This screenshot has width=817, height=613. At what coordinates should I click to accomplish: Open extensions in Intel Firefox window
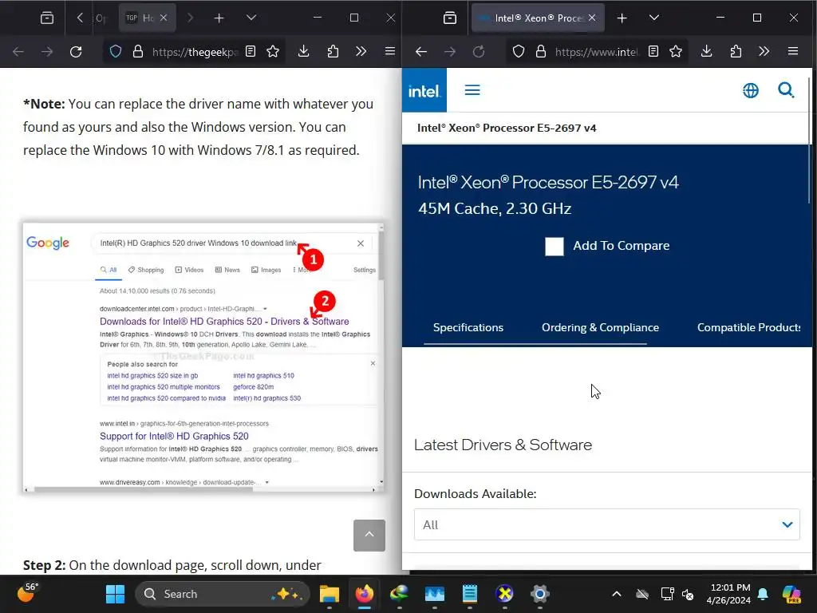tap(736, 52)
